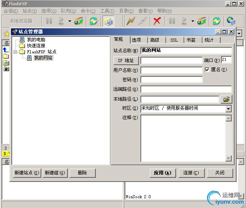Maximize the 站点管理器 dialog window
Screen dimensions: 246x208
click(x=224, y=32)
